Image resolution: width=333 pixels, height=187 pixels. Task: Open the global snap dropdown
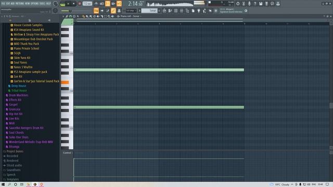coord(131,10)
